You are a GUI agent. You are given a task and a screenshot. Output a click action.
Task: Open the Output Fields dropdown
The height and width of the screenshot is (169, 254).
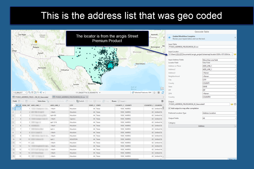tap(219, 118)
